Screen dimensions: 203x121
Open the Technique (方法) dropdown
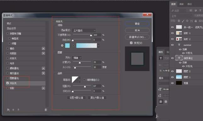77,58
